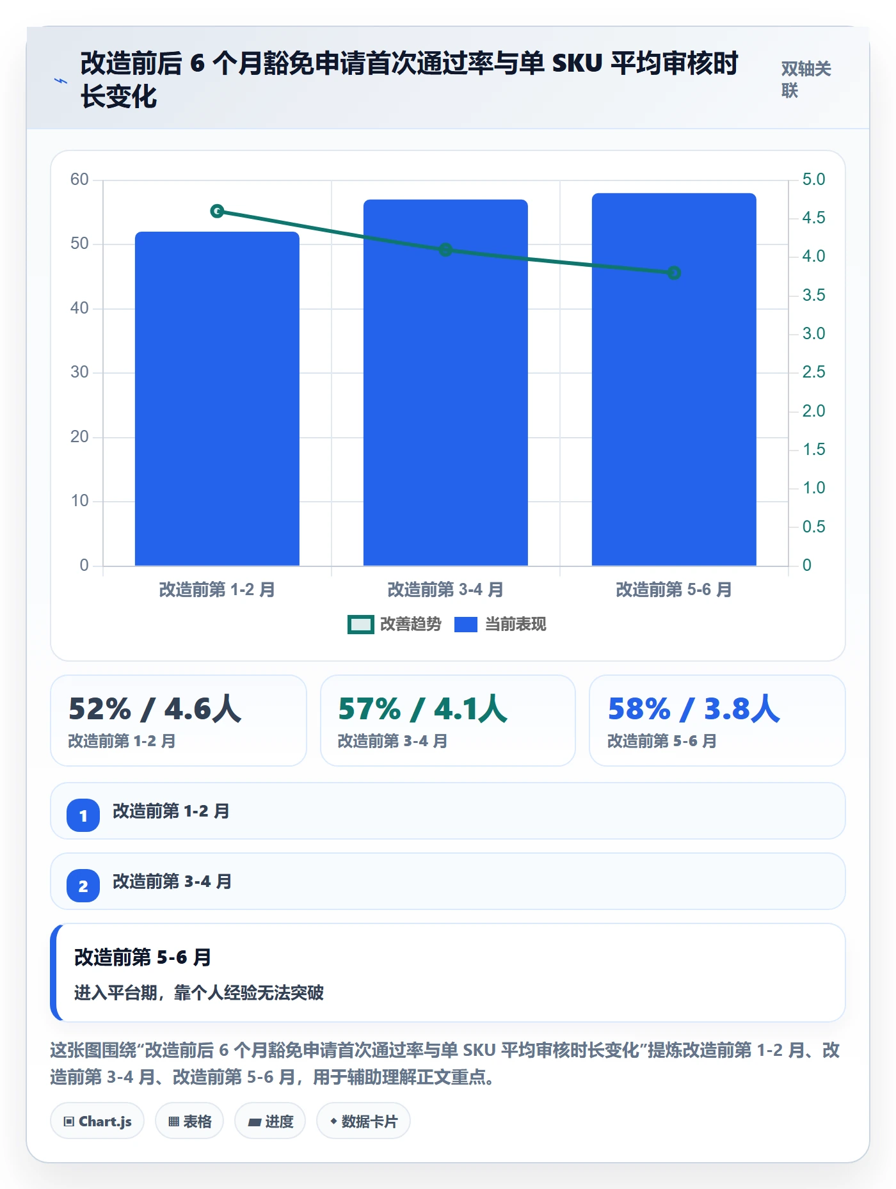The height and width of the screenshot is (1189, 896).
Task: Click the blue bar for 改造前第 1-2 月
Action: pyautogui.click(x=217, y=399)
